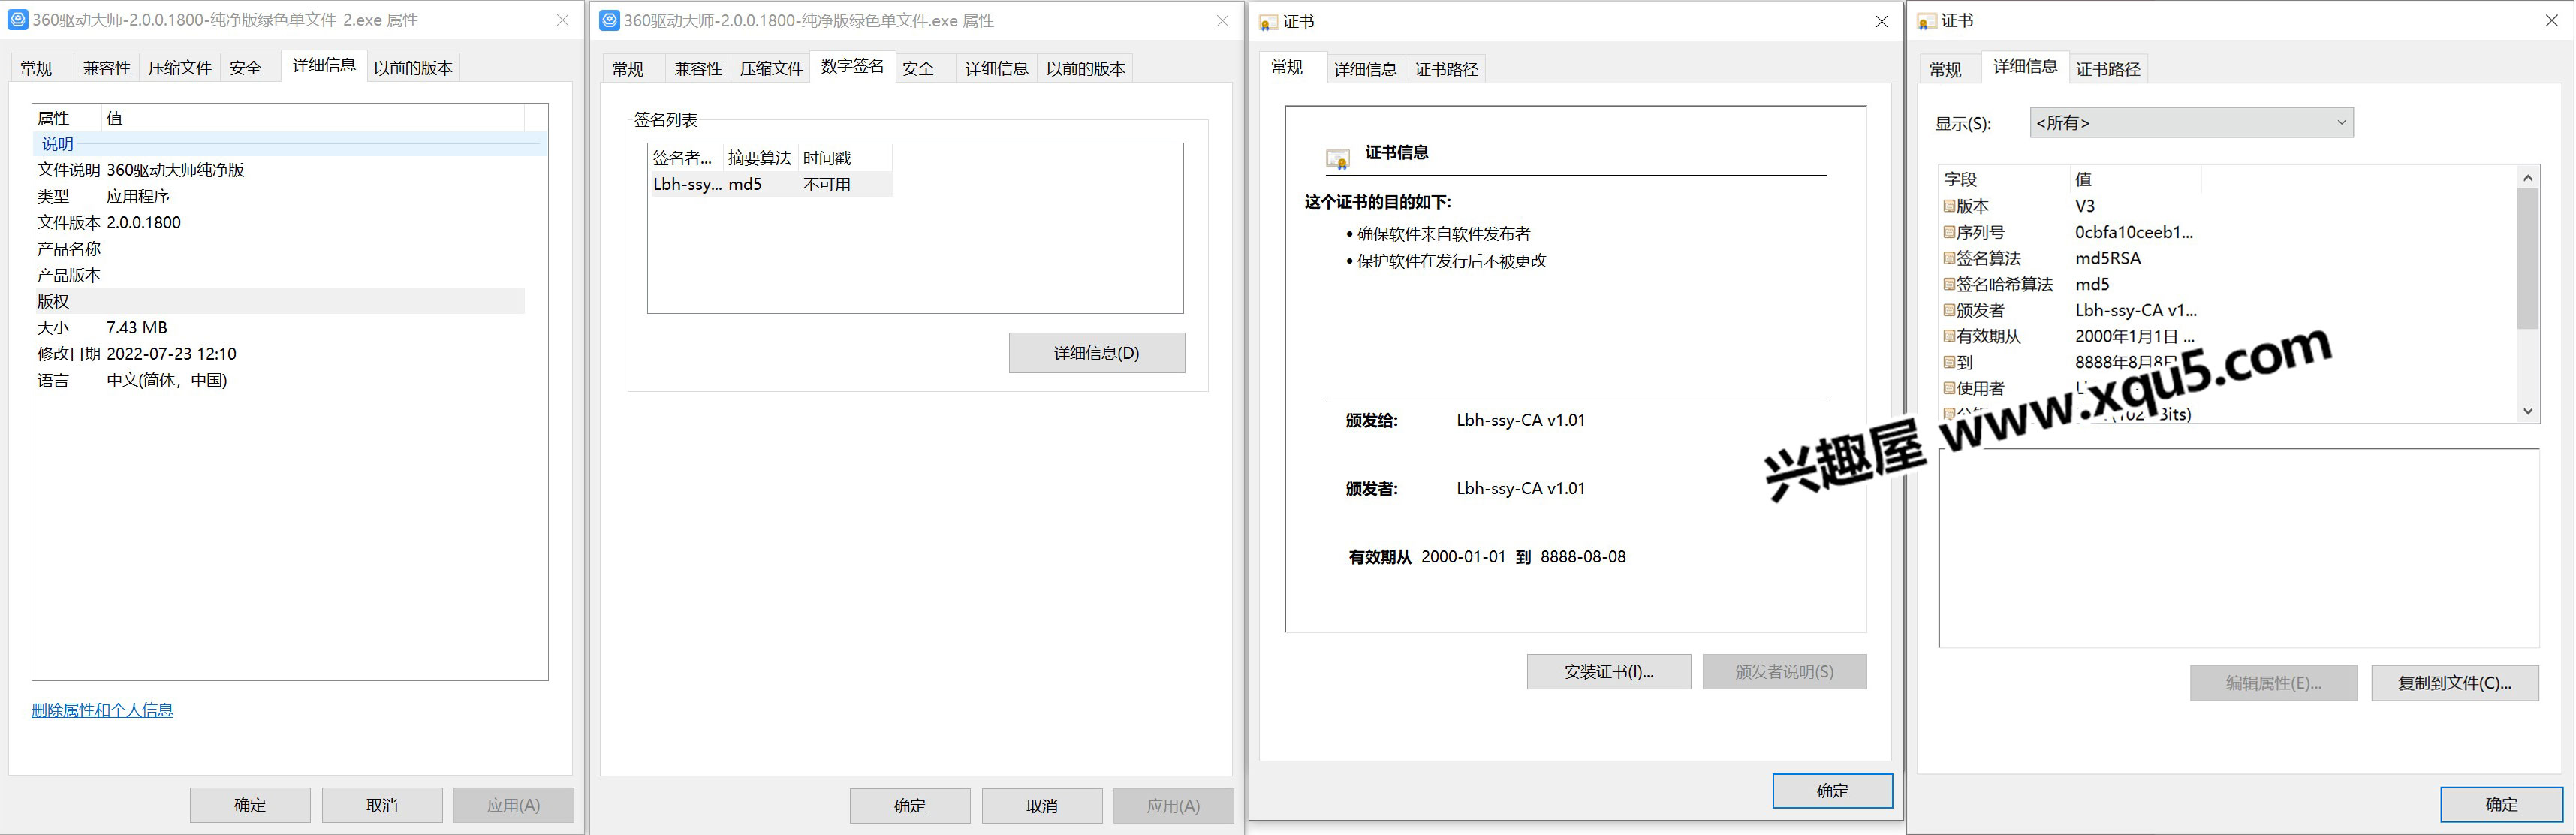Screen dimensions: 2576x835
Task: Click scrollbar thumb of certificate field list
Action: [x=2527, y=259]
